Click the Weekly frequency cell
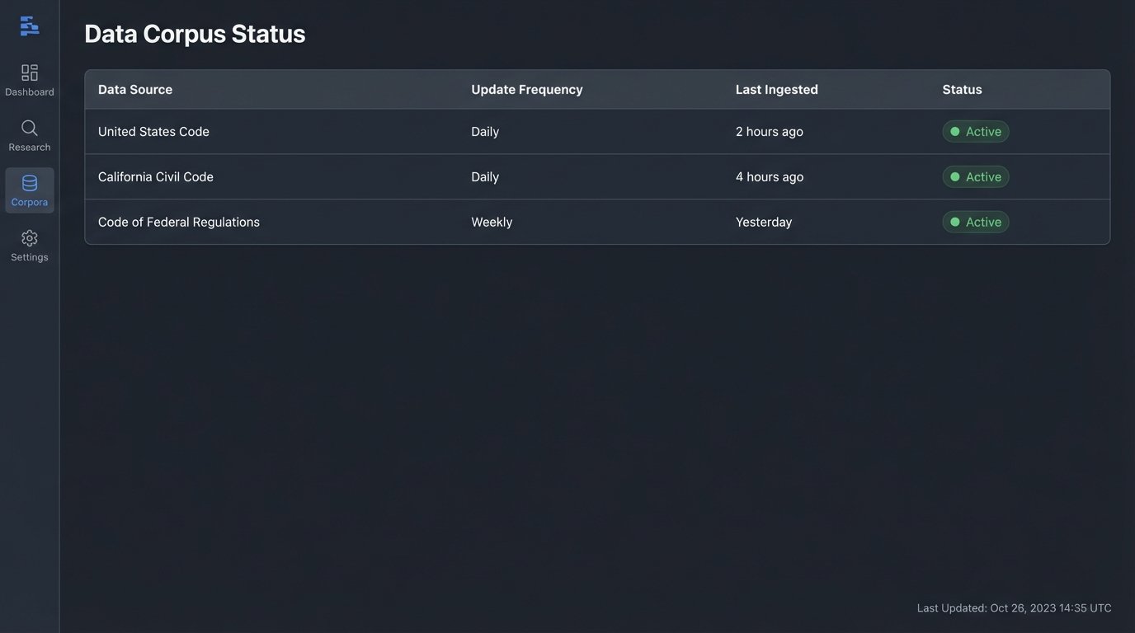The image size is (1135, 633). [492, 223]
